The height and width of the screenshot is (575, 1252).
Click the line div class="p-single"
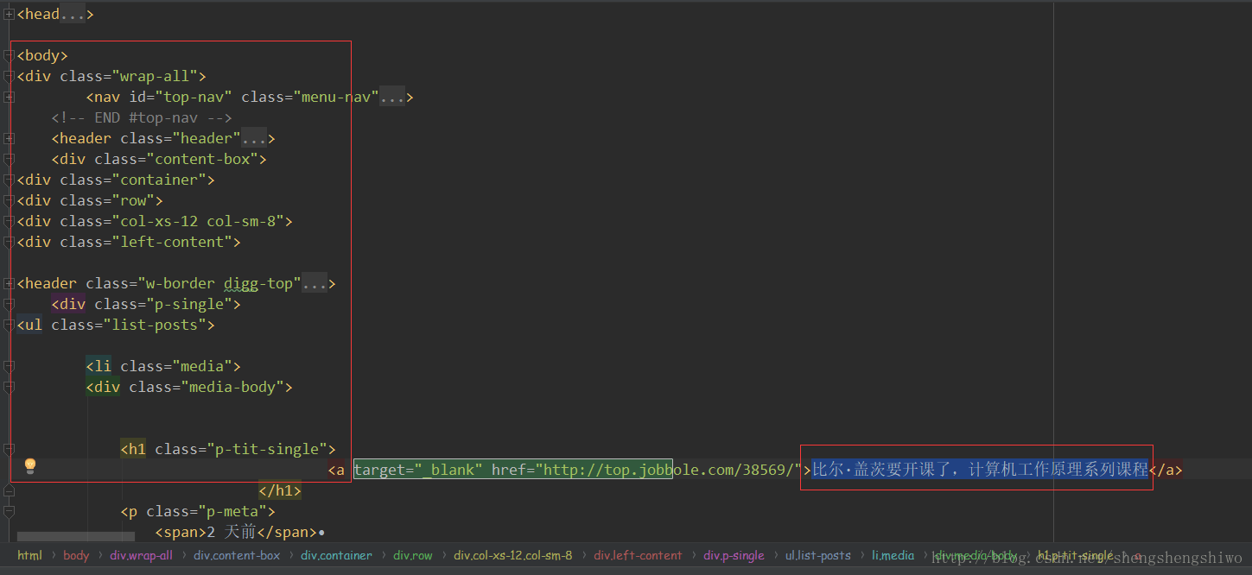pos(146,304)
